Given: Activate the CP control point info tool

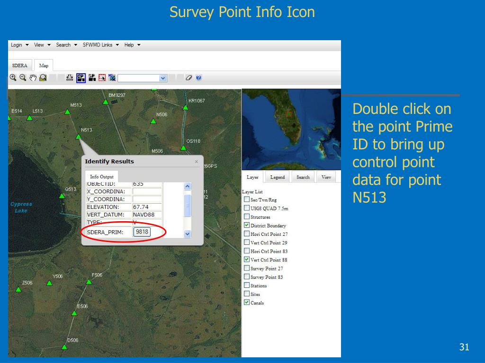Looking at the screenshot, I should click(x=81, y=78).
